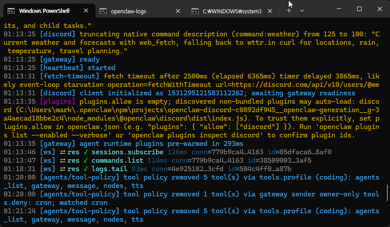Click the conn=4e925182…3cfd value
The width and height of the screenshot is (390, 227).
[x=187, y=169]
